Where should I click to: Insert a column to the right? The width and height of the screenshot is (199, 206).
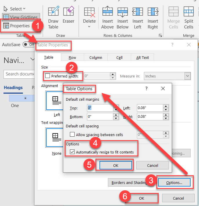pyautogui.click(x=153, y=17)
